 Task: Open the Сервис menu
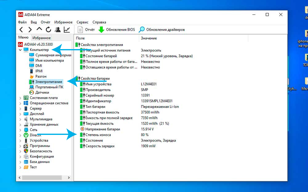coord(82,22)
